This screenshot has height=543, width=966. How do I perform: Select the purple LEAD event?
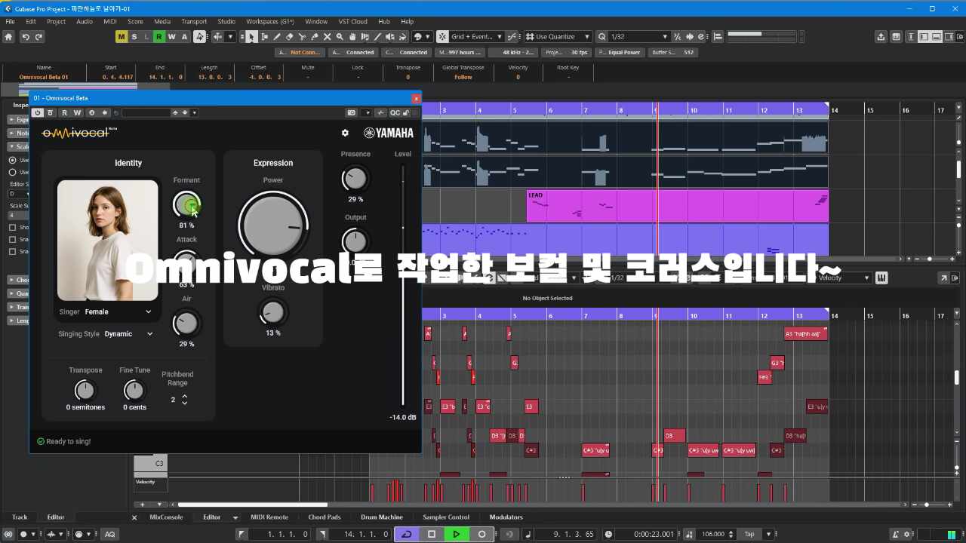677,205
